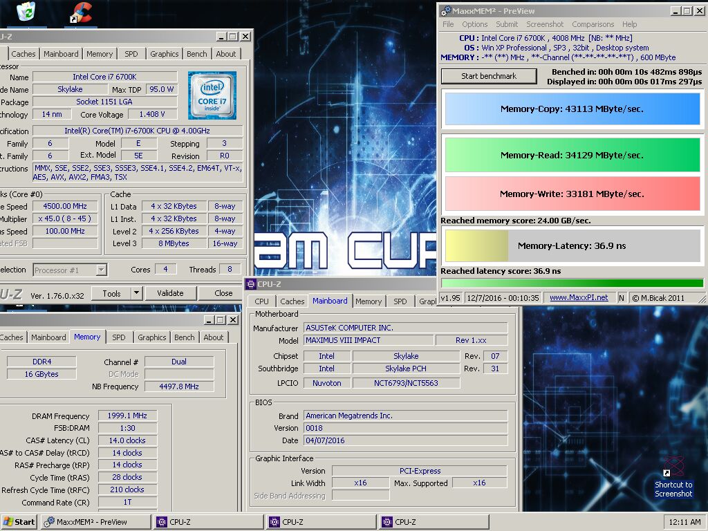The width and height of the screenshot is (708, 531).
Task: Click the Core Speed 4500.00 MHz value
Action: point(65,206)
